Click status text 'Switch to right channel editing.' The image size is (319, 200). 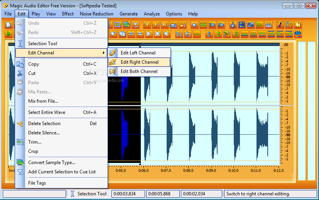pyautogui.click(x=258, y=194)
